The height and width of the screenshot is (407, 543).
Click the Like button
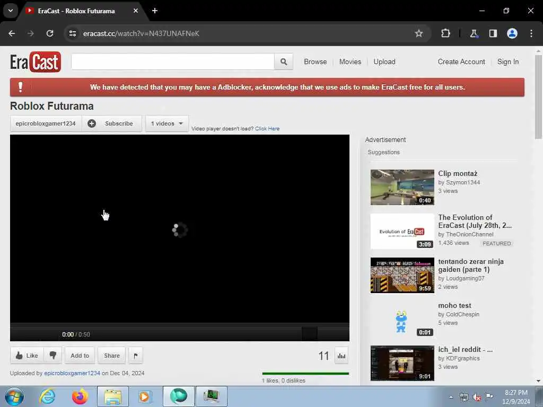[27, 356]
